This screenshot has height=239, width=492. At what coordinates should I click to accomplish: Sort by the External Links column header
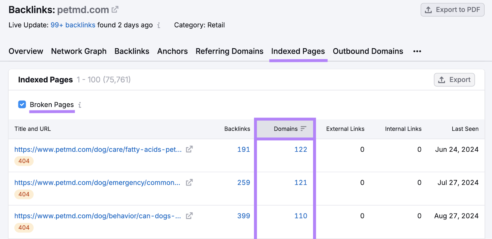[345, 129]
